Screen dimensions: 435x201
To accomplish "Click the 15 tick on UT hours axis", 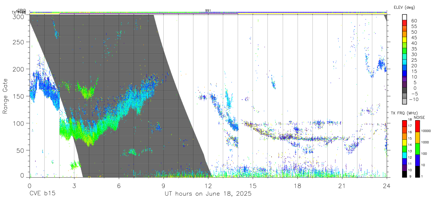I will pyautogui.click(x=253, y=186).
